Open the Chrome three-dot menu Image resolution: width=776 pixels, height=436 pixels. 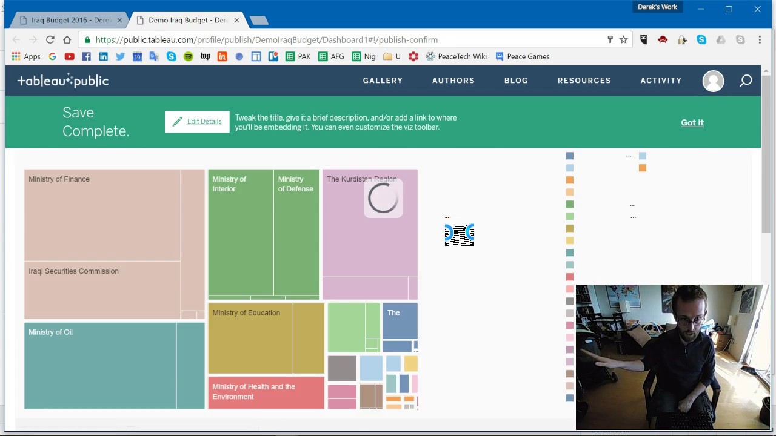[x=760, y=39]
